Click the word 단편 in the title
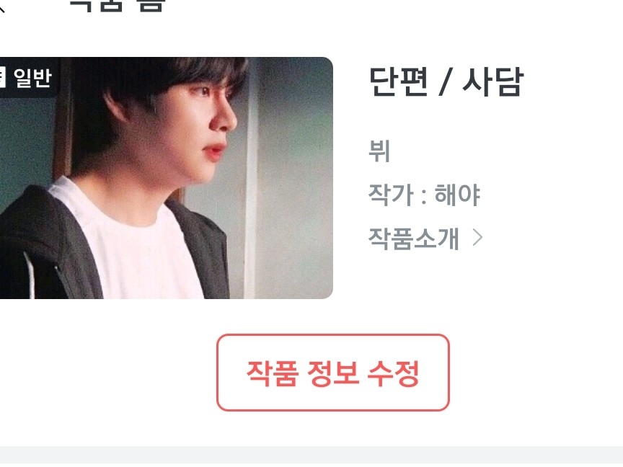Screen dimensions: 623x467 tap(399, 81)
